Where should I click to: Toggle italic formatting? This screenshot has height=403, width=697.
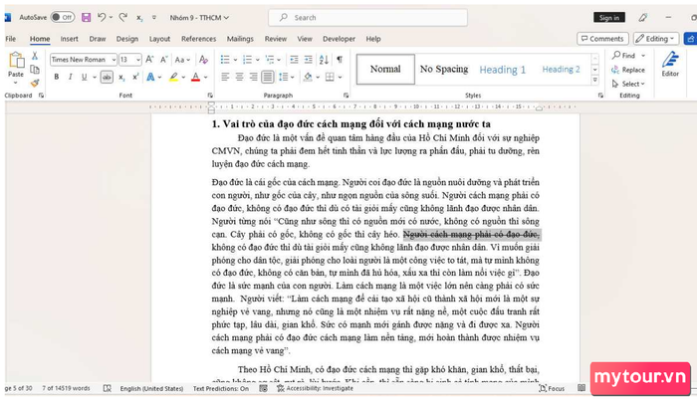(71, 77)
